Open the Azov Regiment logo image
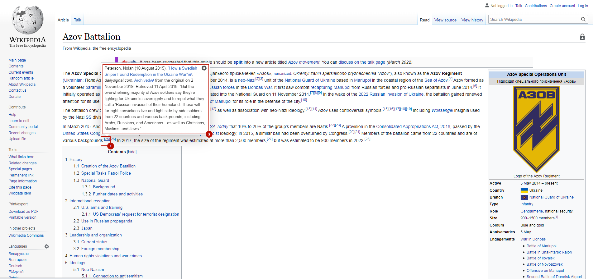 [536, 129]
